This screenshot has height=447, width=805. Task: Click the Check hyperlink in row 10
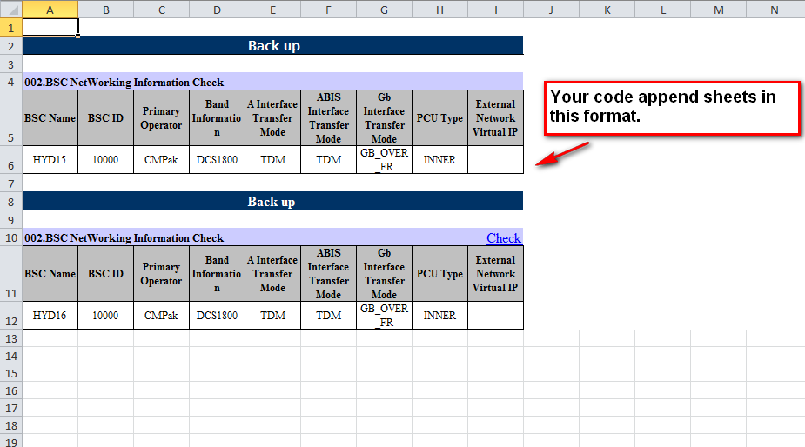(504, 238)
